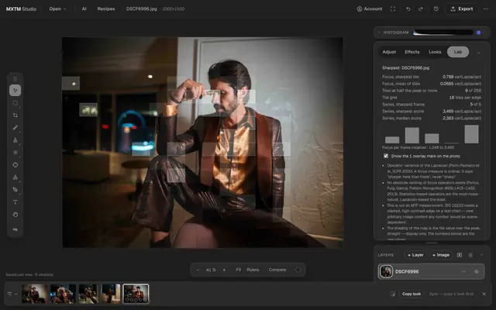Click the Export button
This screenshot has height=310, width=496.
(462, 9)
